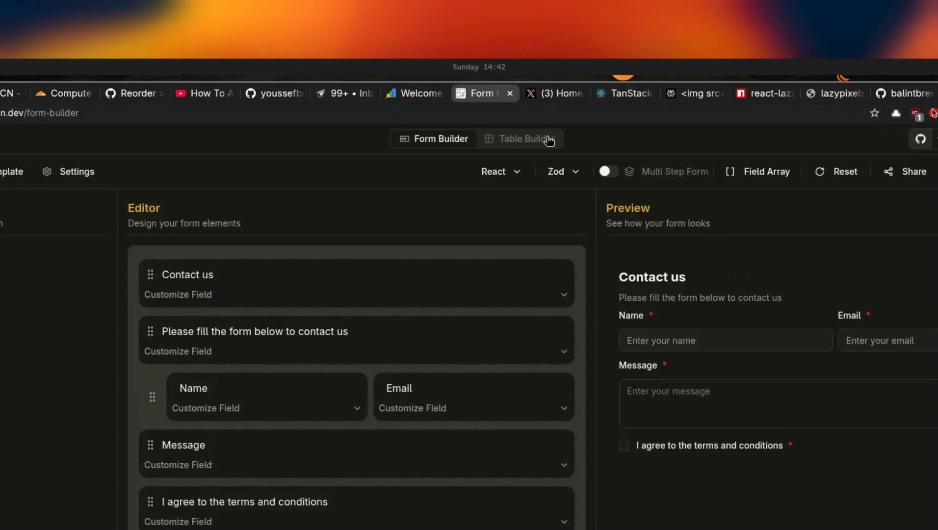Open the youssefb GitHub browser tab

tap(274, 93)
